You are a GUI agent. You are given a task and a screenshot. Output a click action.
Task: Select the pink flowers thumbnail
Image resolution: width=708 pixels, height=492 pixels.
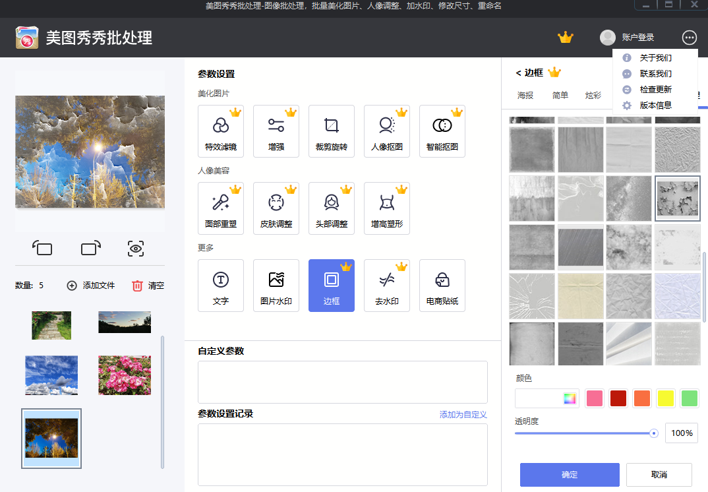(124, 375)
